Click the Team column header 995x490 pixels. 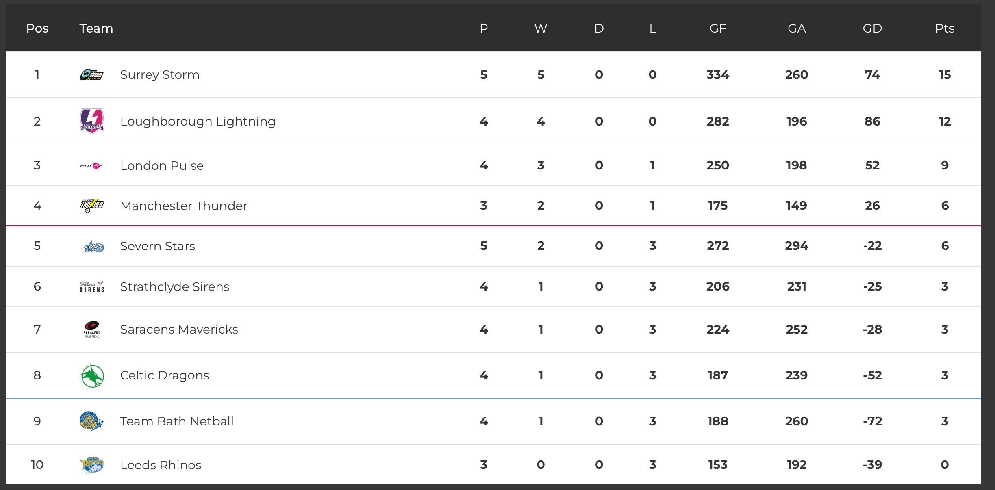[96, 28]
